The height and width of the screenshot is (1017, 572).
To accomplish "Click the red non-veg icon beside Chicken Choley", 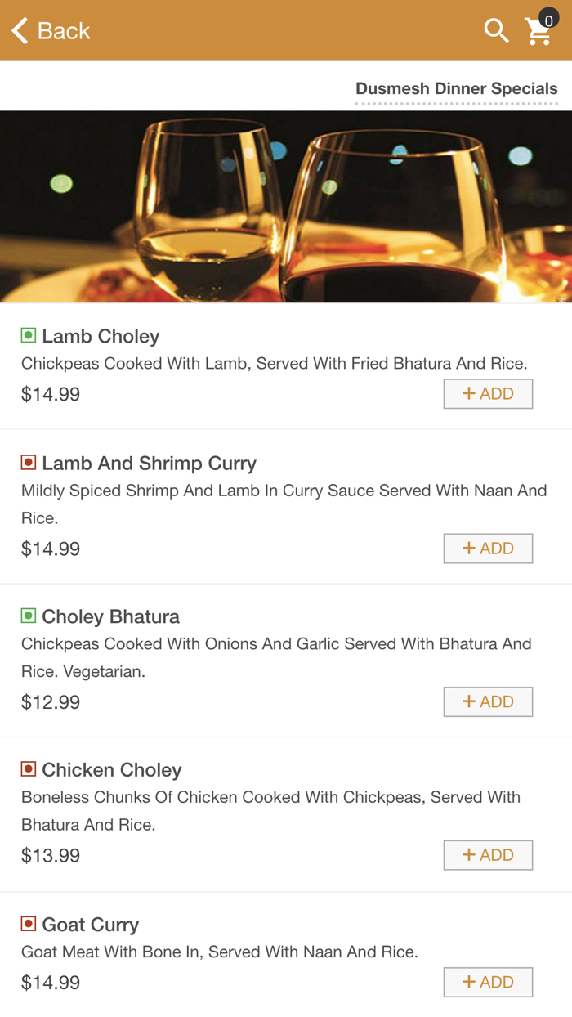I will click(27, 769).
